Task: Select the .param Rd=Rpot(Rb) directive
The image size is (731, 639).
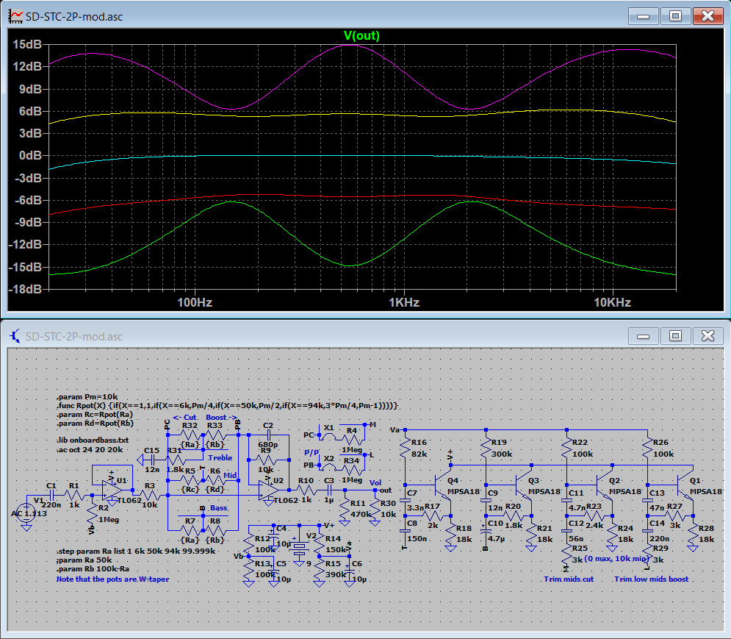Action: (95, 424)
